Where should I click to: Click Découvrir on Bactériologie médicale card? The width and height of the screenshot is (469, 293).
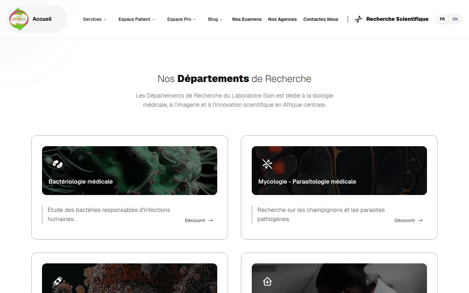click(199, 220)
